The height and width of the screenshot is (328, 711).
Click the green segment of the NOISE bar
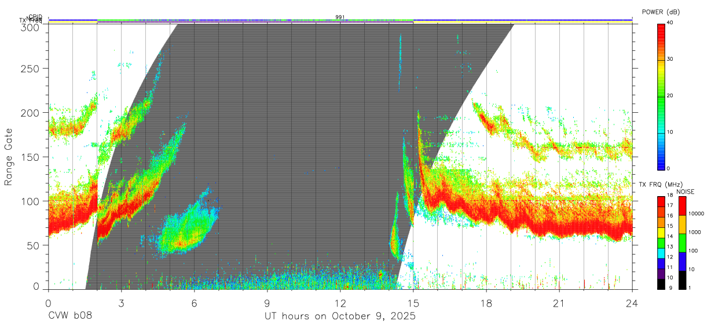click(682, 243)
